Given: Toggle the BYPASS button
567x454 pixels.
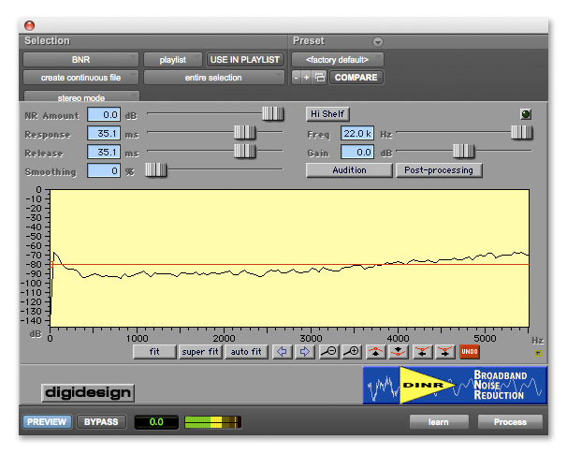Looking at the screenshot, I should point(101,422).
